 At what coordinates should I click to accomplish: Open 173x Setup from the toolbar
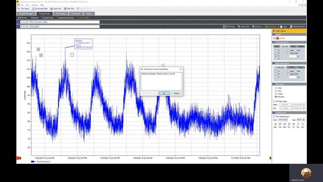[23, 9]
